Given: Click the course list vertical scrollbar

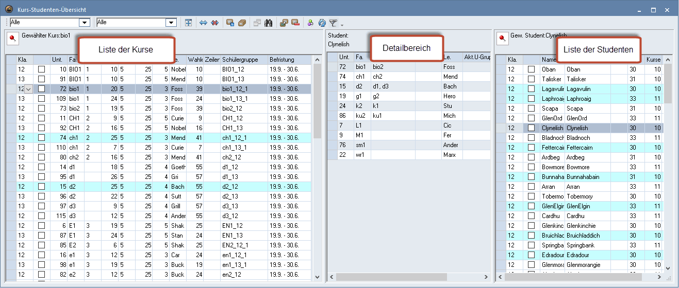Looking at the screenshot, I should pyautogui.click(x=317, y=168).
